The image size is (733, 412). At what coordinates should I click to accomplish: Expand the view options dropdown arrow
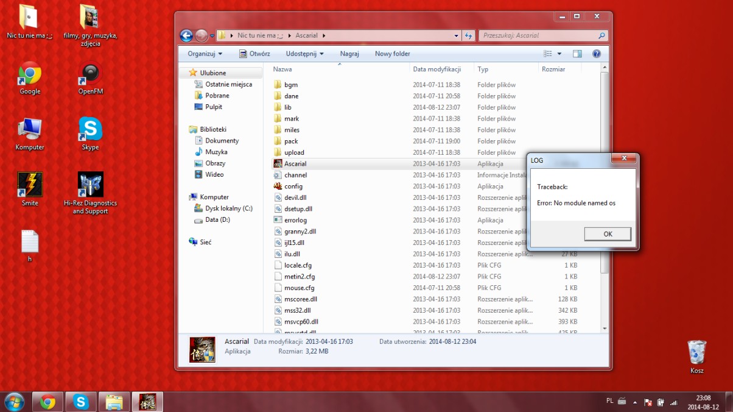tap(559, 54)
